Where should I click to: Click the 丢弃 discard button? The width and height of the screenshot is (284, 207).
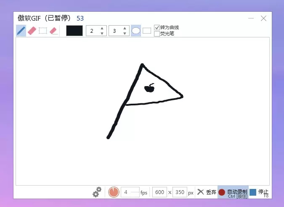pyautogui.click(x=207, y=192)
